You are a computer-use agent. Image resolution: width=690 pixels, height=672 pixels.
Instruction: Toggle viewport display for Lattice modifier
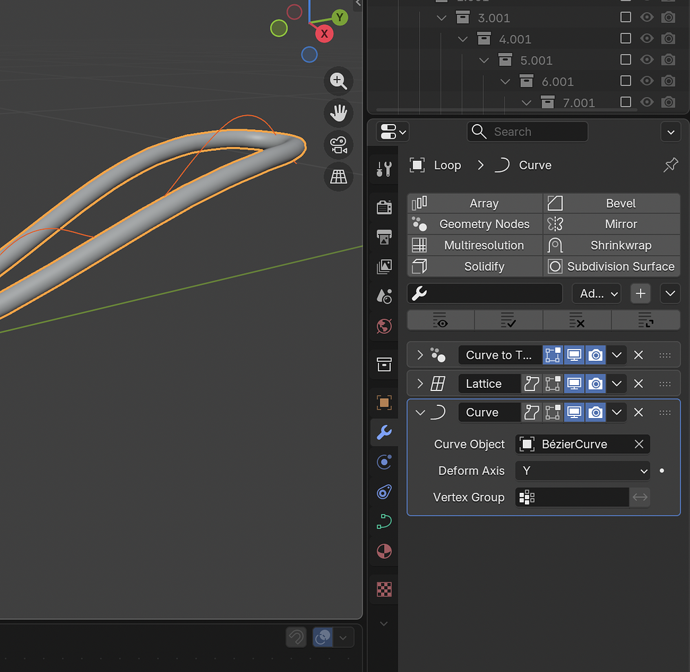pos(574,384)
